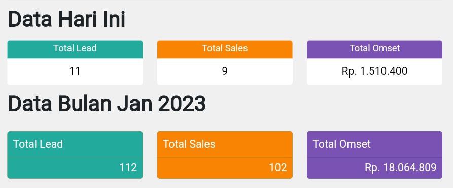Click "Rp." prefix of monthly omset value
Viewport: 453px width, 188px height.
(372, 168)
